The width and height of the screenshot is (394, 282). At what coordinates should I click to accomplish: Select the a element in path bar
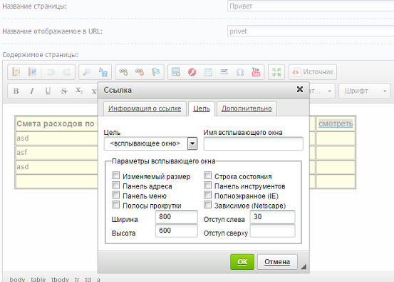coord(99,279)
